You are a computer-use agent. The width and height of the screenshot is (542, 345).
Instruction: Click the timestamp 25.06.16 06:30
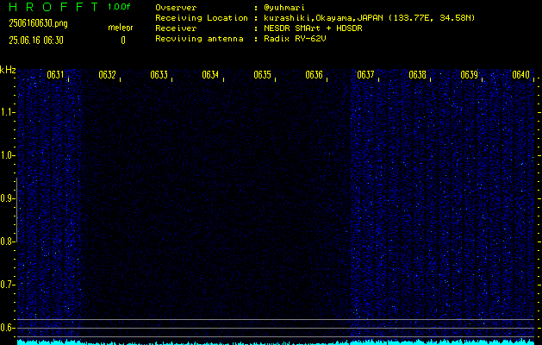(36, 41)
